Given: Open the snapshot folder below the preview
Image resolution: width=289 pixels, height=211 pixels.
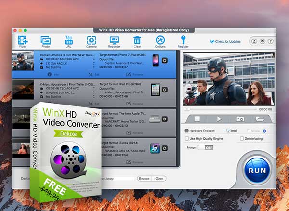Looking at the screenshot, I should tap(260, 119).
